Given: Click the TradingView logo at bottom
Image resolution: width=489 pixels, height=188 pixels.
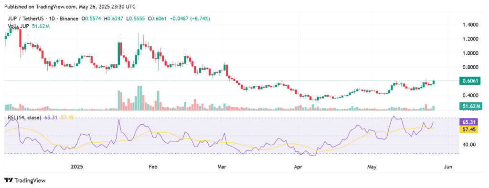Looking at the screenshot, I should click(x=25, y=180).
